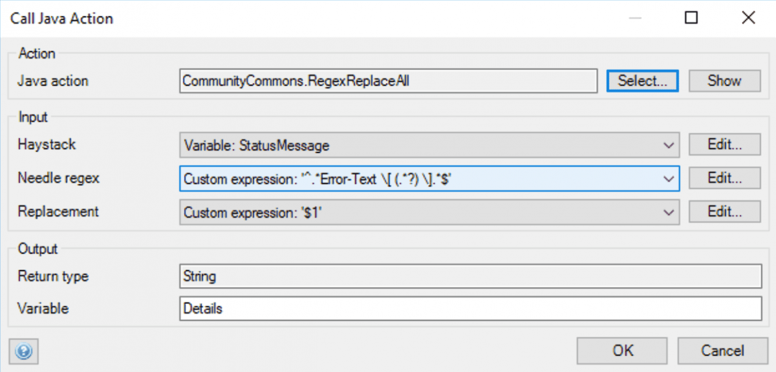Open the Needle regex dropdown

[x=670, y=178]
